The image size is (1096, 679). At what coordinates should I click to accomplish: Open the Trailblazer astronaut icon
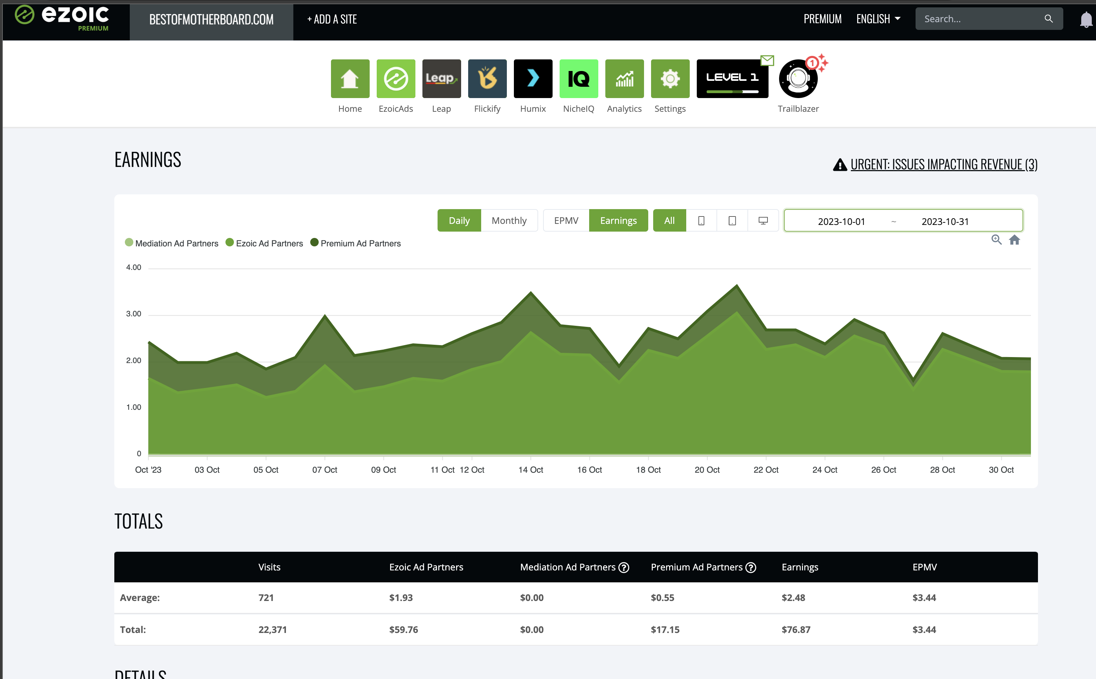click(798, 79)
